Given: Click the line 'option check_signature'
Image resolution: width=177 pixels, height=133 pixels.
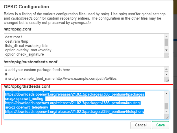Looking at the screenshot, I should tap(25, 54).
